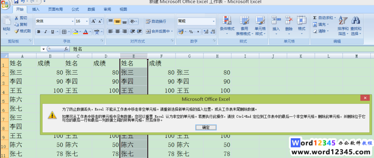Click the Copy (复制) icon
This screenshot has width=374, height=158.
coord(16,24)
